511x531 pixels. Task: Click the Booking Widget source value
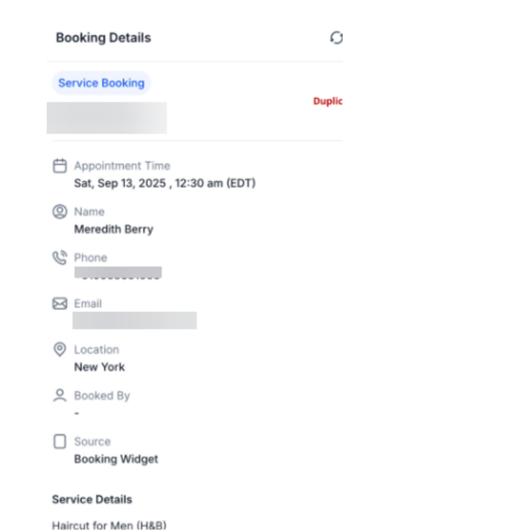116,459
